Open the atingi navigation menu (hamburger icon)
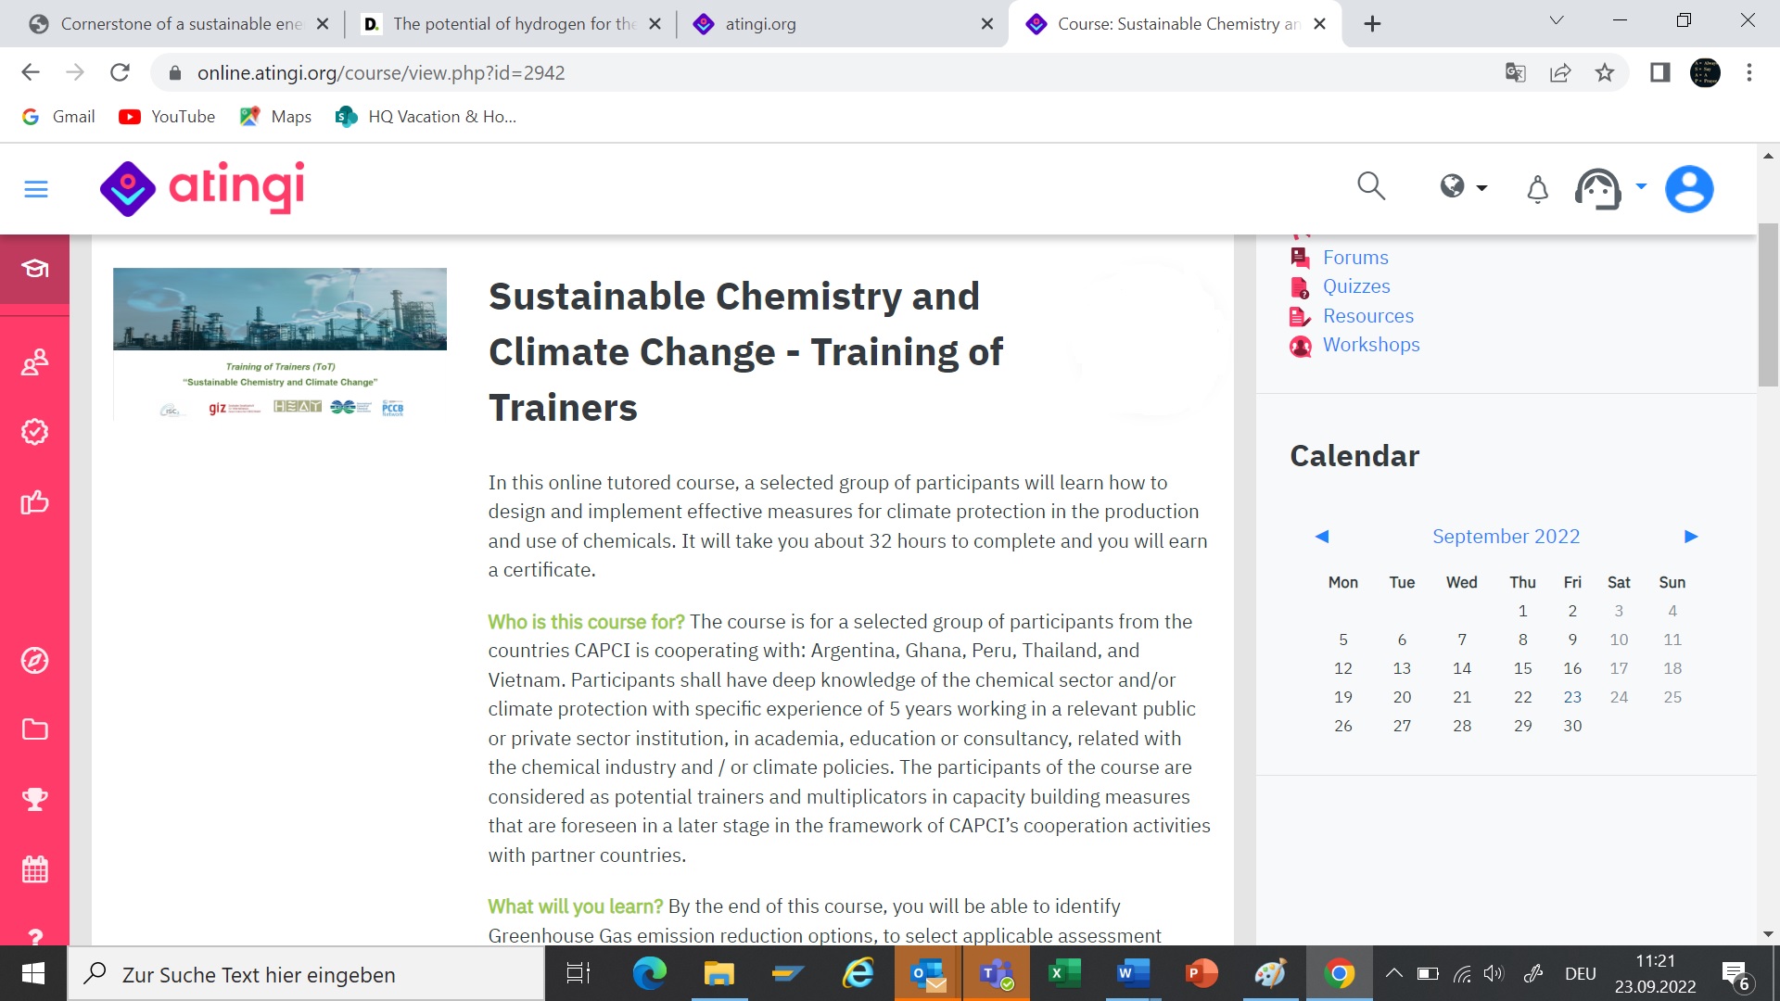Viewport: 1780px width, 1001px height. click(x=35, y=188)
